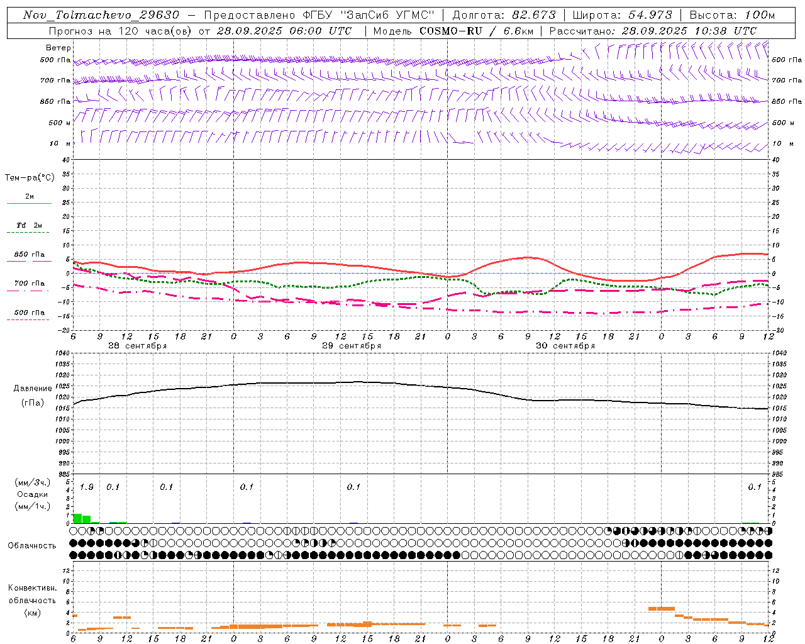Click the '1.9' precipitation amount value
Screen dimensions: 805x644
[x=87, y=487]
